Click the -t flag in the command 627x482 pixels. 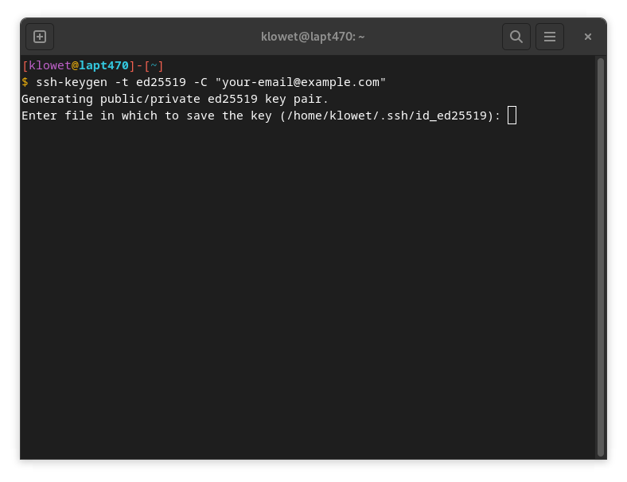[x=122, y=82]
